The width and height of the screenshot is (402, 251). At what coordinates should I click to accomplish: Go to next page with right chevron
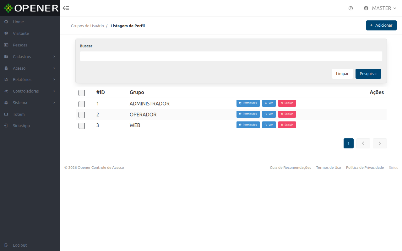coord(380,143)
